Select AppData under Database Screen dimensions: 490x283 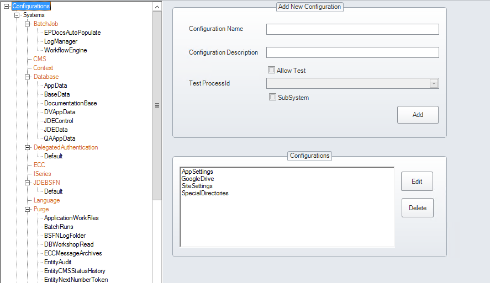coord(55,86)
